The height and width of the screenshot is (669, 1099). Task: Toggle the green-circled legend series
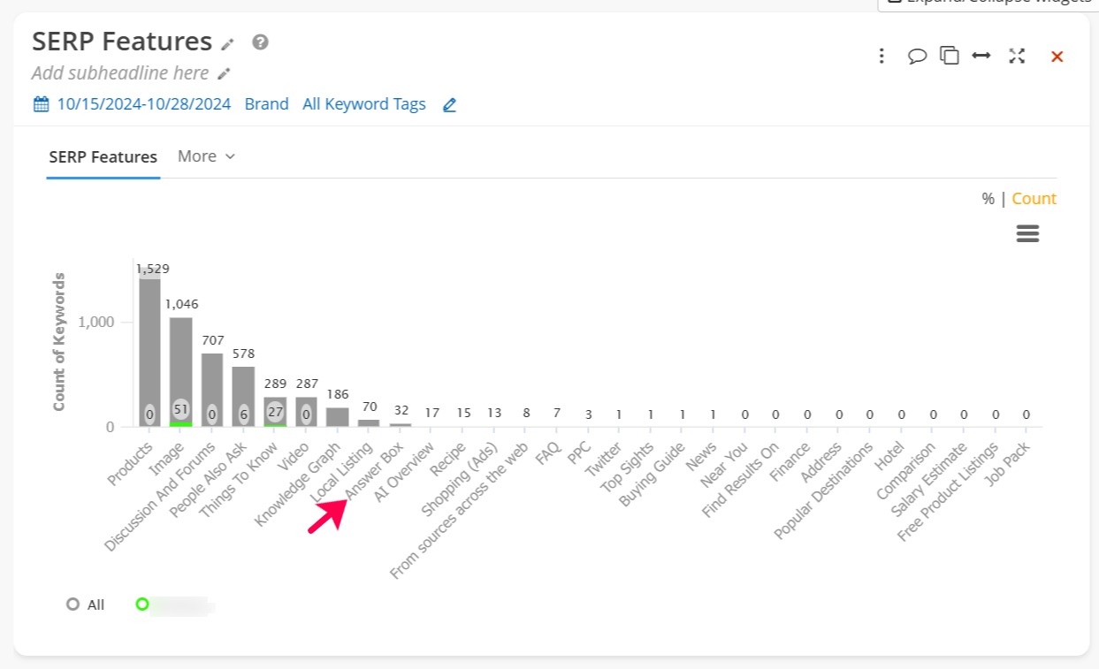pyautogui.click(x=141, y=604)
